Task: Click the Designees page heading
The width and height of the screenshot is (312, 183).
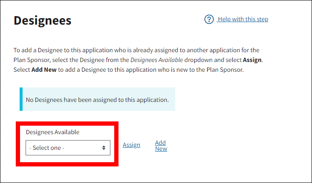Action: click(42, 20)
